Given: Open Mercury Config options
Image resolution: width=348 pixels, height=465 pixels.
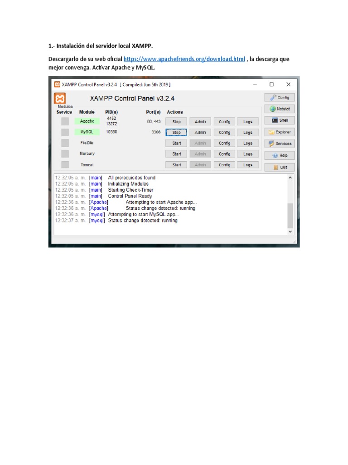Looking at the screenshot, I should tap(224, 154).
